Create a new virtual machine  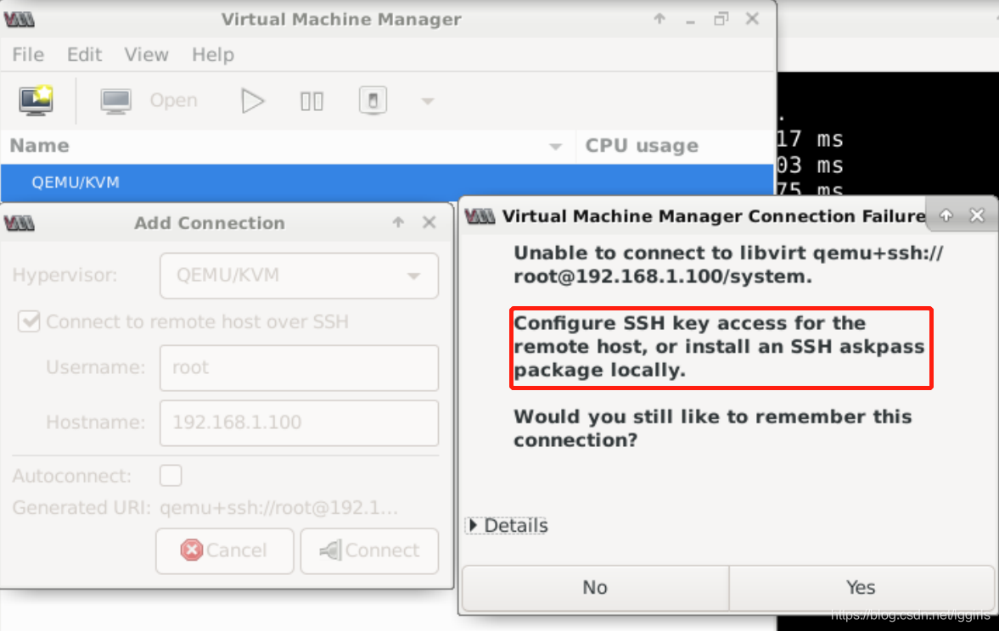pos(36,100)
